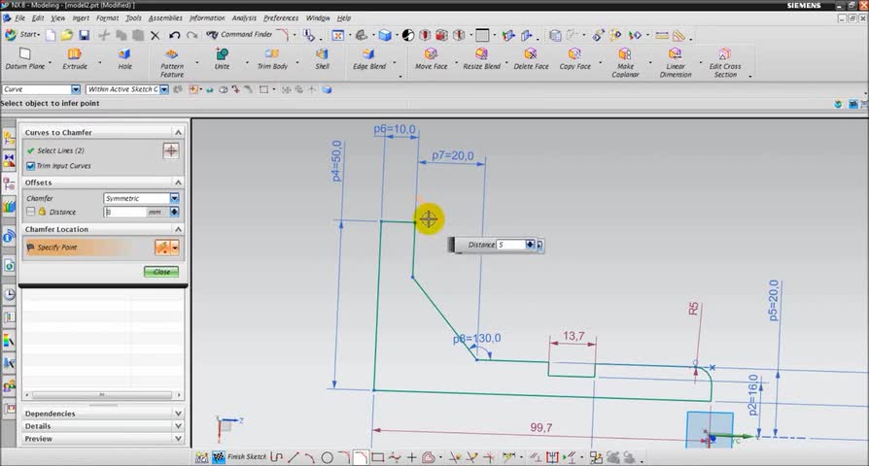Select the Unite tool
The image size is (869, 466).
222,58
